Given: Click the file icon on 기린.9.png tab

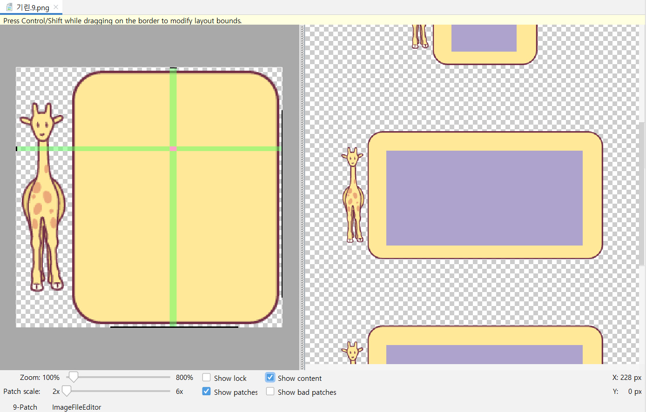Looking at the screenshot, I should pos(9,7).
